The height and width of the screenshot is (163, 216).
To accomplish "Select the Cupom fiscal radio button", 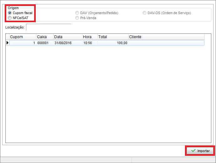I will [10, 13].
